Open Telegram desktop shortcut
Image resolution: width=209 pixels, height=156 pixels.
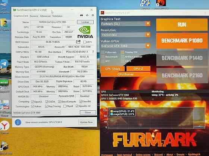pos(4,64)
